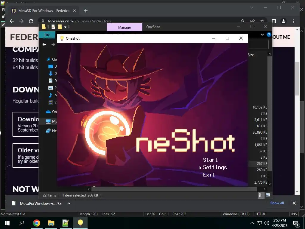Switch Explorer to details view
This screenshot has width=305, height=229.
[x=260, y=195]
